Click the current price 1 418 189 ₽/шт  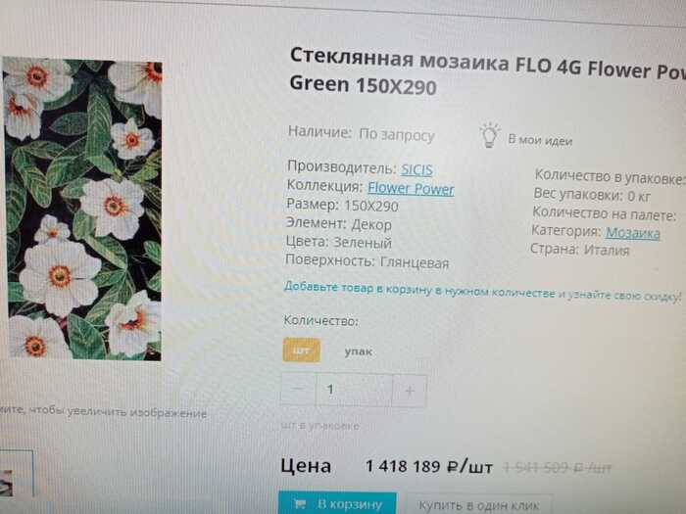tap(429, 466)
